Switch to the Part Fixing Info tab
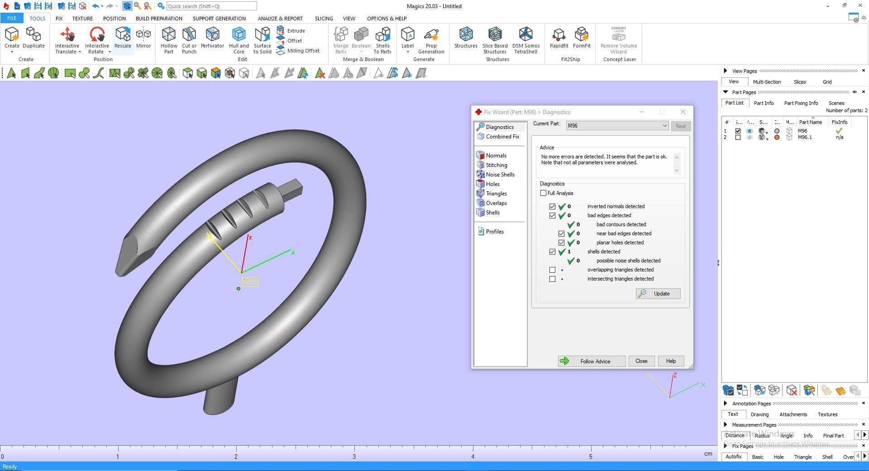Screen dimensions: 869x471 pos(801,103)
